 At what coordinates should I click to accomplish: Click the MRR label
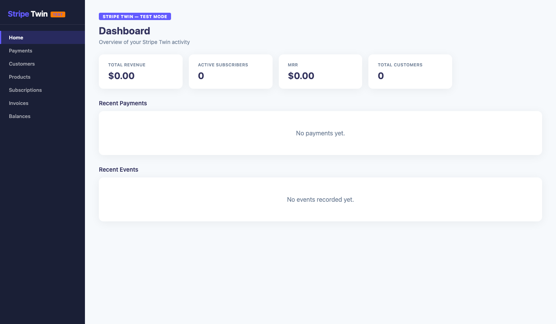pos(293,65)
